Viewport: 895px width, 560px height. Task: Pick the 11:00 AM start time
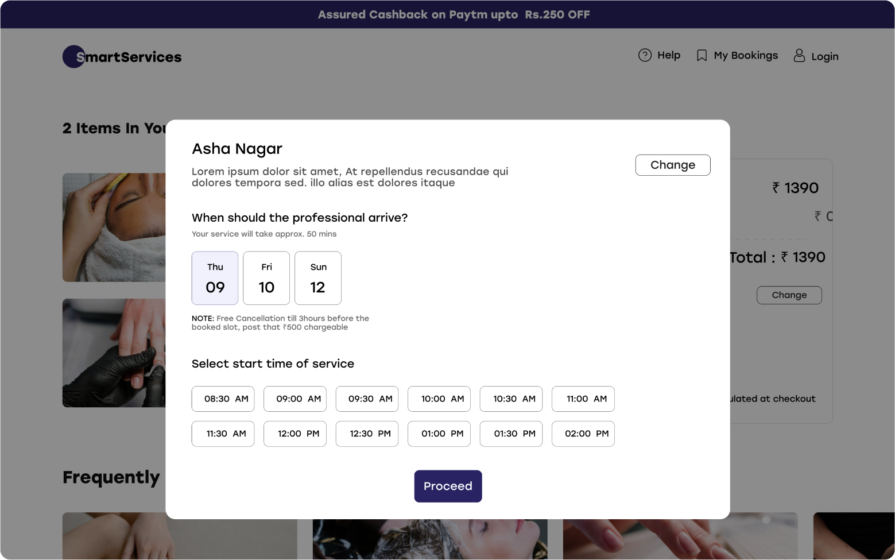(x=583, y=399)
